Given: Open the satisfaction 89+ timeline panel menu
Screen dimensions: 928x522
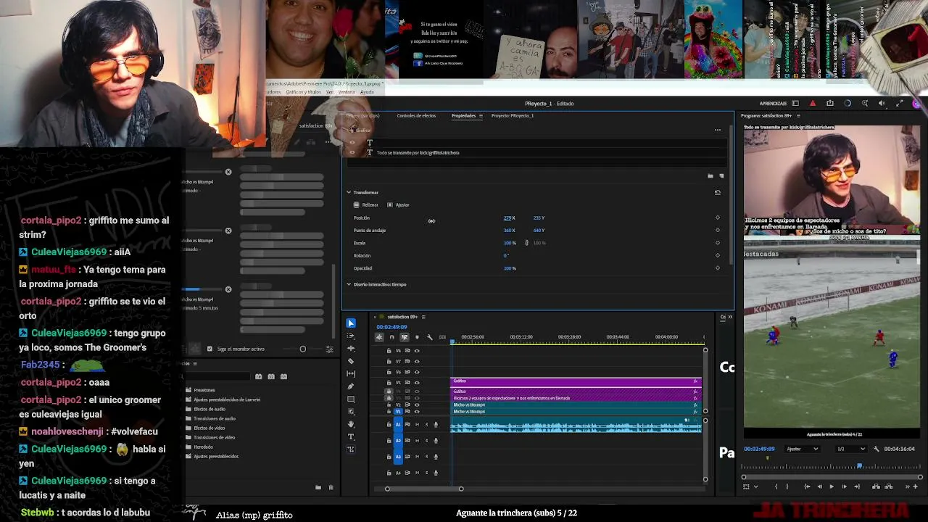Looking at the screenshot, I should tap(423, 317).
